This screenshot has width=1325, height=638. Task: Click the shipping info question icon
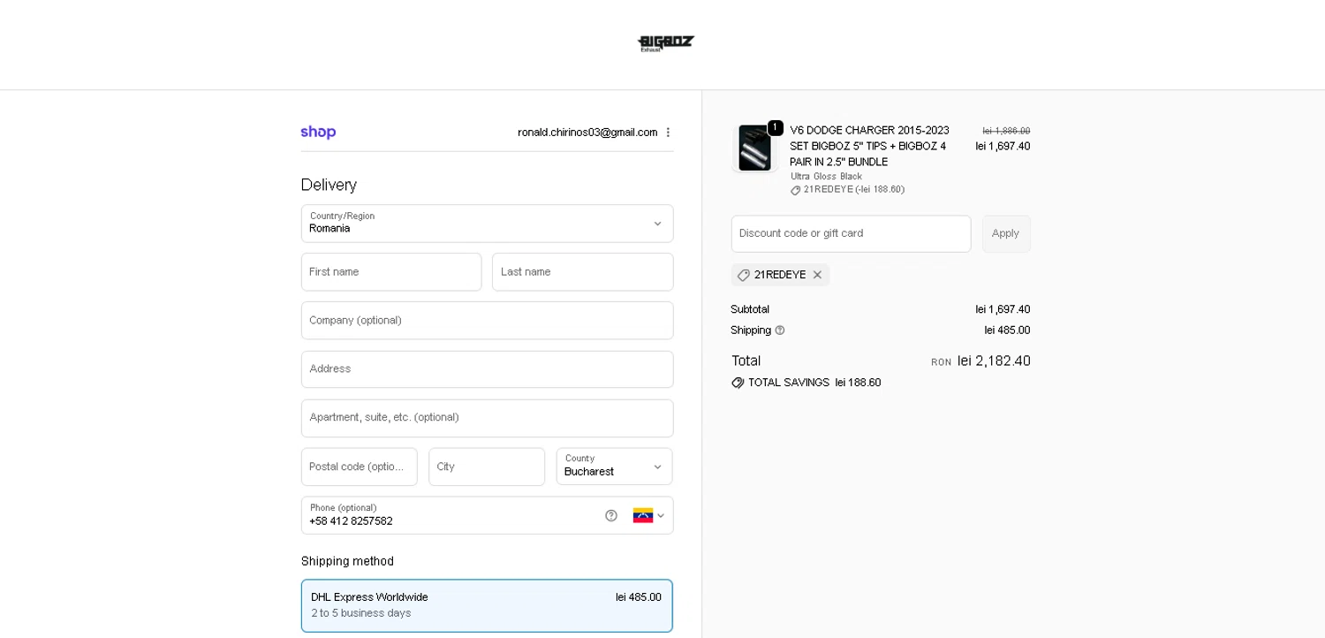click(780, 330)
